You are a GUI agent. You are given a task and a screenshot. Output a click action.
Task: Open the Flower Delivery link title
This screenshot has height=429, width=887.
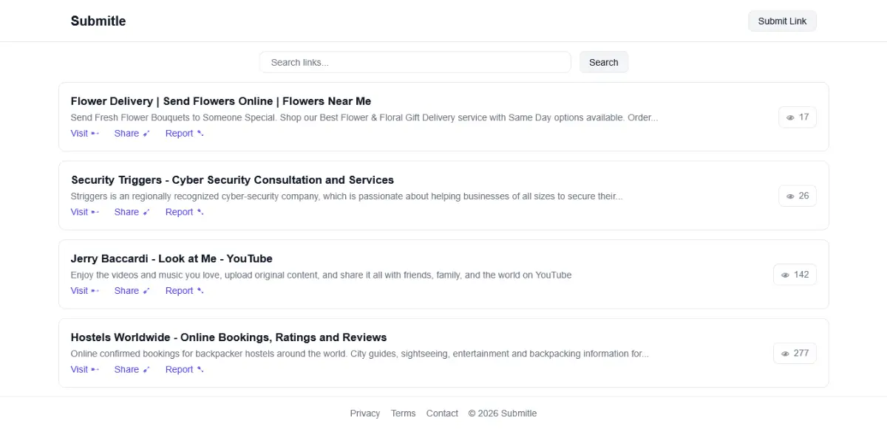tap(221, 101)
